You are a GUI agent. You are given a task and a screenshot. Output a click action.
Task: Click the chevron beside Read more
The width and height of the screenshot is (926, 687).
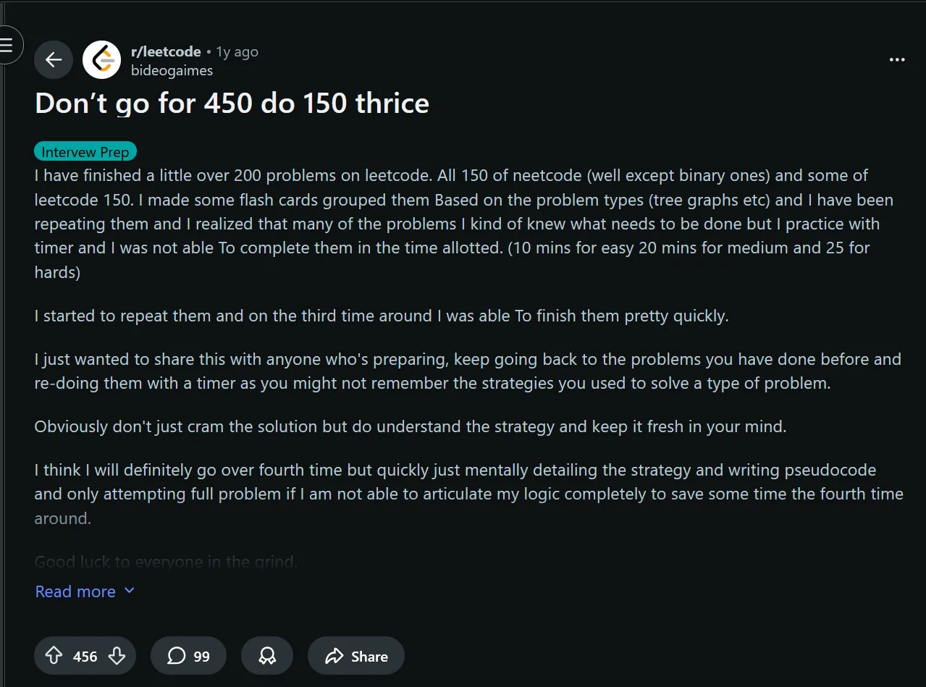130,591
